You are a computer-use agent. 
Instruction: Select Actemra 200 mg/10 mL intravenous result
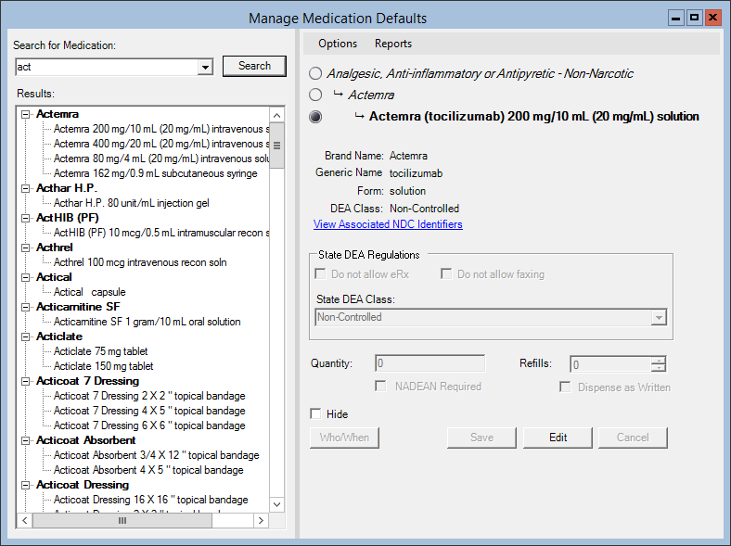pyautogui.click(x=161, y=129)
